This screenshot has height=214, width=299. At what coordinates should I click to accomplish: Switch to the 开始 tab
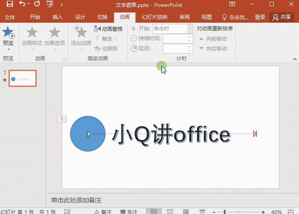(35, 17)
